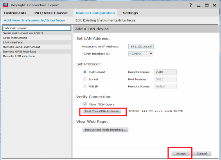Open the Instrument Web Interface button

[x=106, y=130]
